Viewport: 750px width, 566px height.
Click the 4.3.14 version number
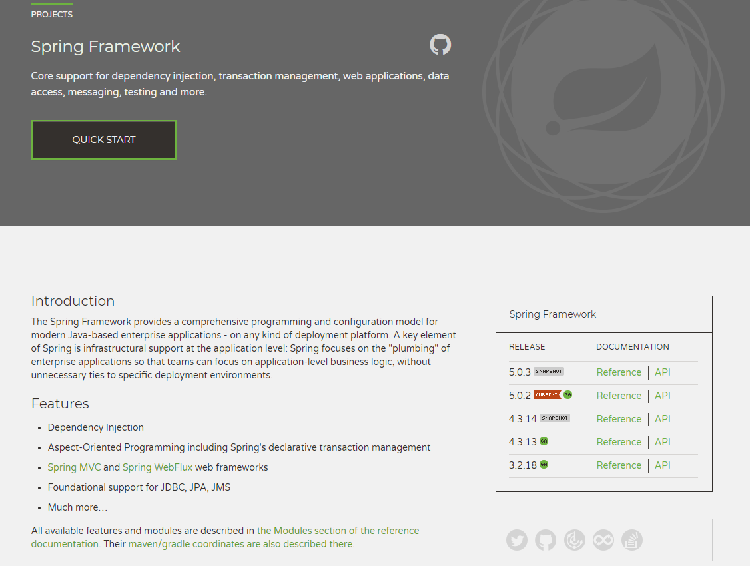[523, 419]
